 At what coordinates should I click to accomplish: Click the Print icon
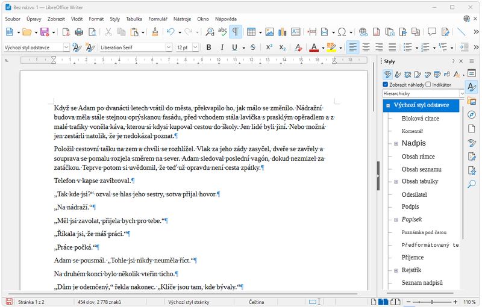click(79, 32)
